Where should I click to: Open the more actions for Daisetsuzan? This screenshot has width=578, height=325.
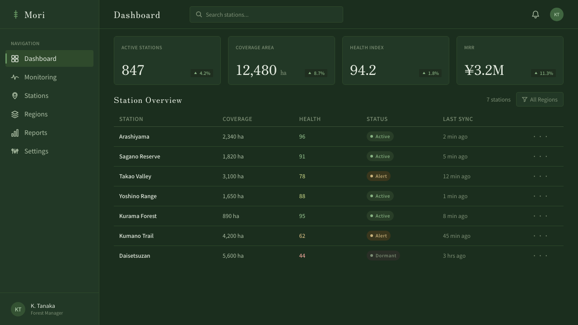540,255
